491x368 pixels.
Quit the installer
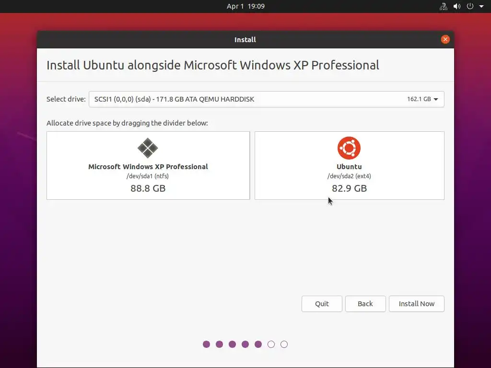click(x=322, y=303)
